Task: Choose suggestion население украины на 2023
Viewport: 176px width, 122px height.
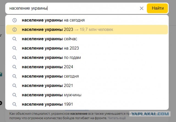Action: (x=87, y=48)
